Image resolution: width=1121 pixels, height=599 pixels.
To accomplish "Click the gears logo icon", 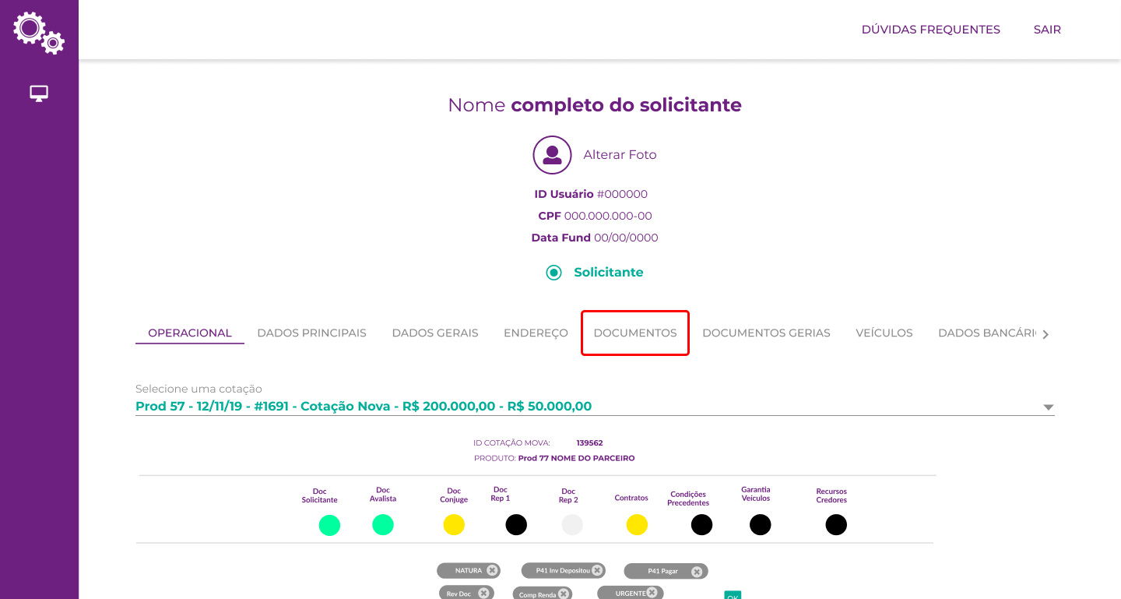I will 39,32.
